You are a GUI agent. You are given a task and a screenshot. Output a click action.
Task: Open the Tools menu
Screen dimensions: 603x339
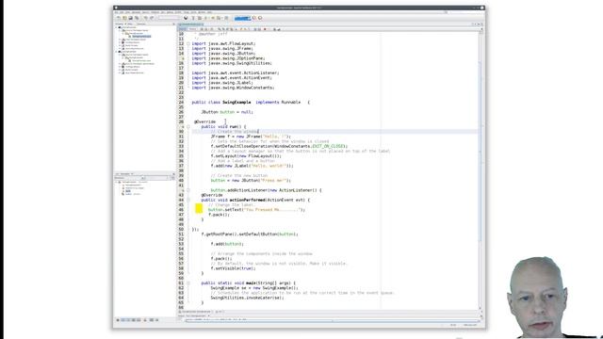[x=193, y=12]
